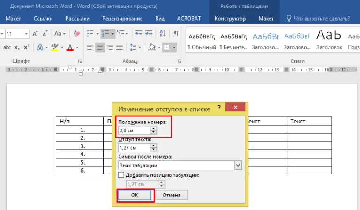The image size is (360, 210).
Task: Show paragraph marks with pilcrow icon
Action: point(176,34)
